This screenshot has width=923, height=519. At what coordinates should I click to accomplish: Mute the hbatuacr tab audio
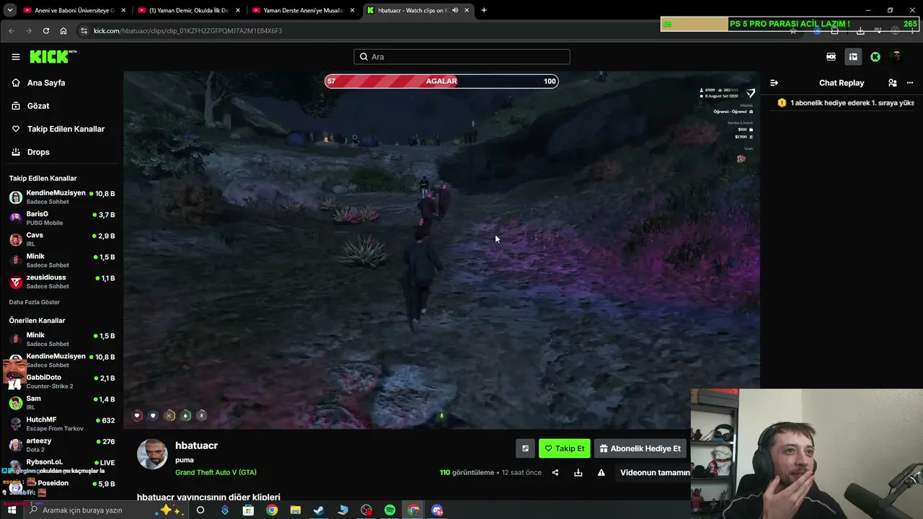[x=455, y=10]
